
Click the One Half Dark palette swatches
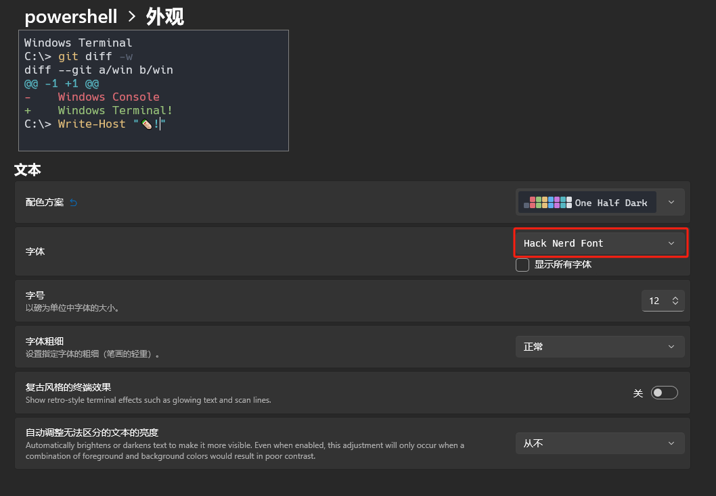pos(547,202)
